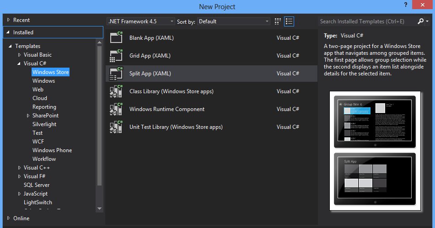
Task: Choose the Blank App (XAML) template name
Action: (x=151, y=37)
